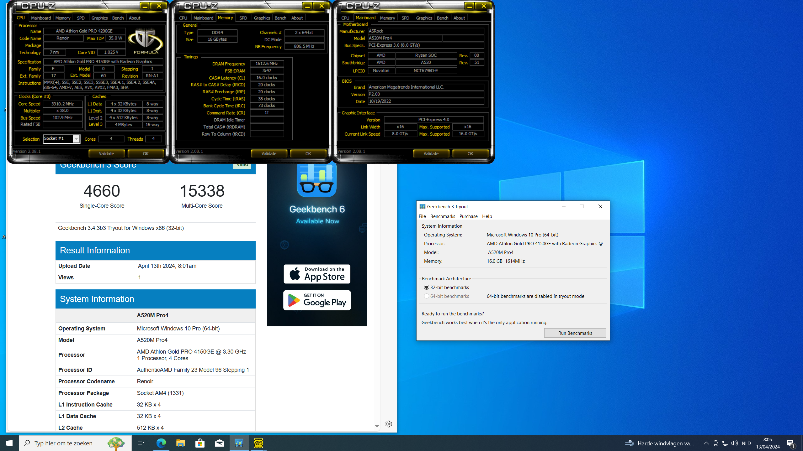Viewport: 803px width, 451px height.
Task: Minimize the Geekbench 3 Tryout window
Action: pos(564,206)
